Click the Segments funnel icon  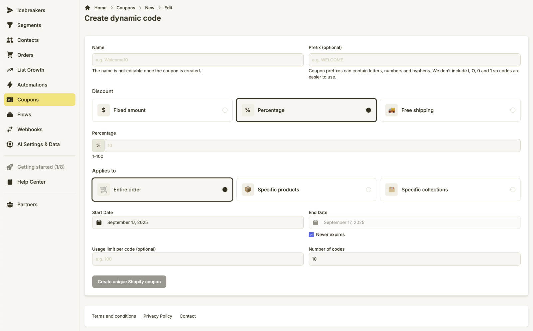pyautogui.click(x=10, y=25)
